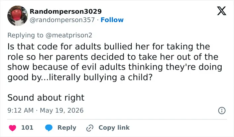View the 101 likes count
This screenshot has height=137, width=234.
coord(27,128)
